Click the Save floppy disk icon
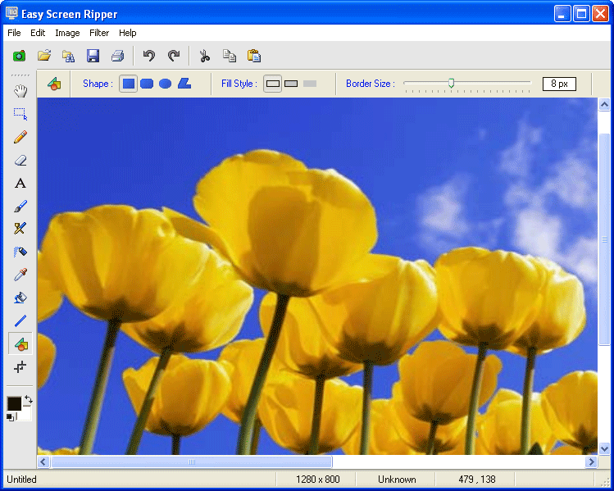Image resolution: width=614 pixels, height=491 pixels. pos(93,56)
